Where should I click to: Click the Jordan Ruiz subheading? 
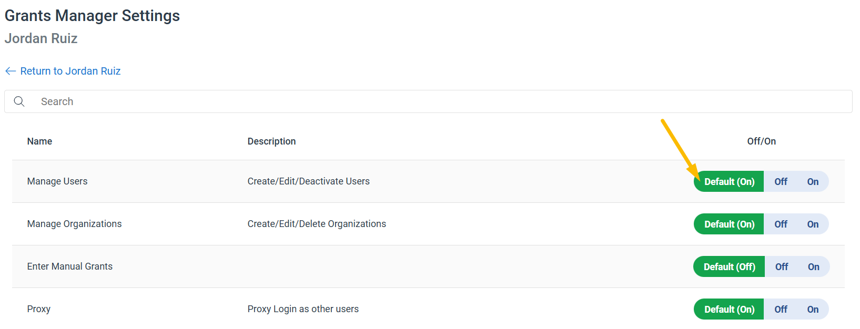(x=41, y=38)
